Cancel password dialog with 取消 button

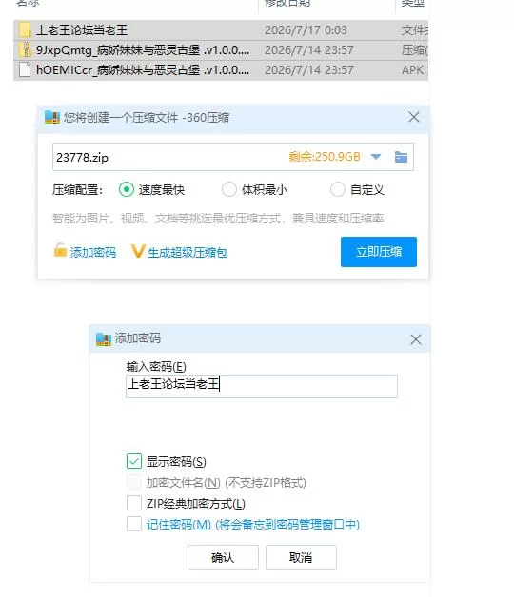click(x=301, y=557)
